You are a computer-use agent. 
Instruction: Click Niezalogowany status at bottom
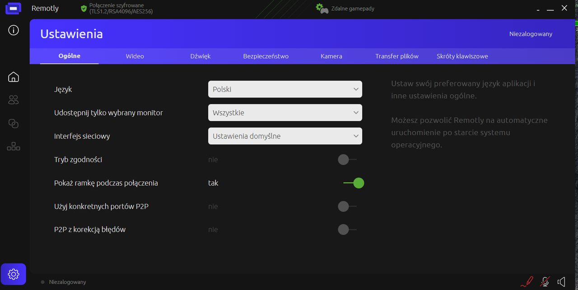pyautogui.click(x=67, y=282)
